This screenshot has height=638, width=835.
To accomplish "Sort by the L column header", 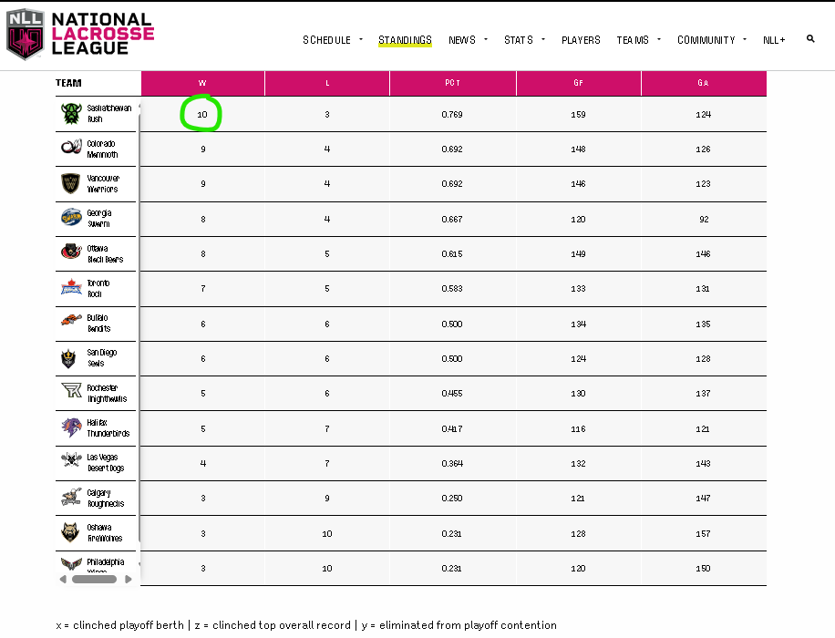I will [327, 83].
